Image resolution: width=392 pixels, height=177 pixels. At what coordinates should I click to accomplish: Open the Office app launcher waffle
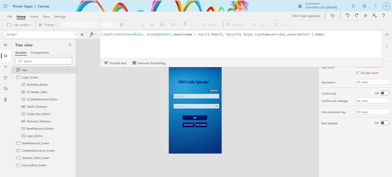coord(5,6)
